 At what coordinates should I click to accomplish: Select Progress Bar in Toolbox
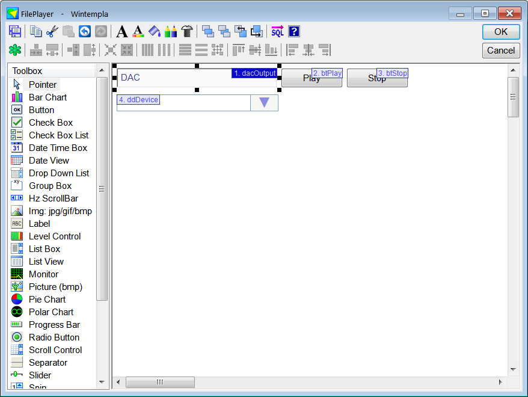(54, 325)
